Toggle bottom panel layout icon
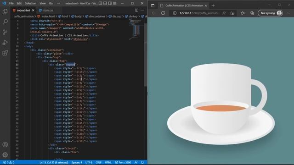 tap(105, 3)
